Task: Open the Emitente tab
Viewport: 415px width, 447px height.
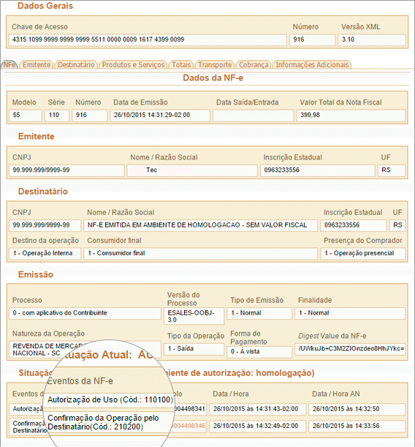Action: 37,64
